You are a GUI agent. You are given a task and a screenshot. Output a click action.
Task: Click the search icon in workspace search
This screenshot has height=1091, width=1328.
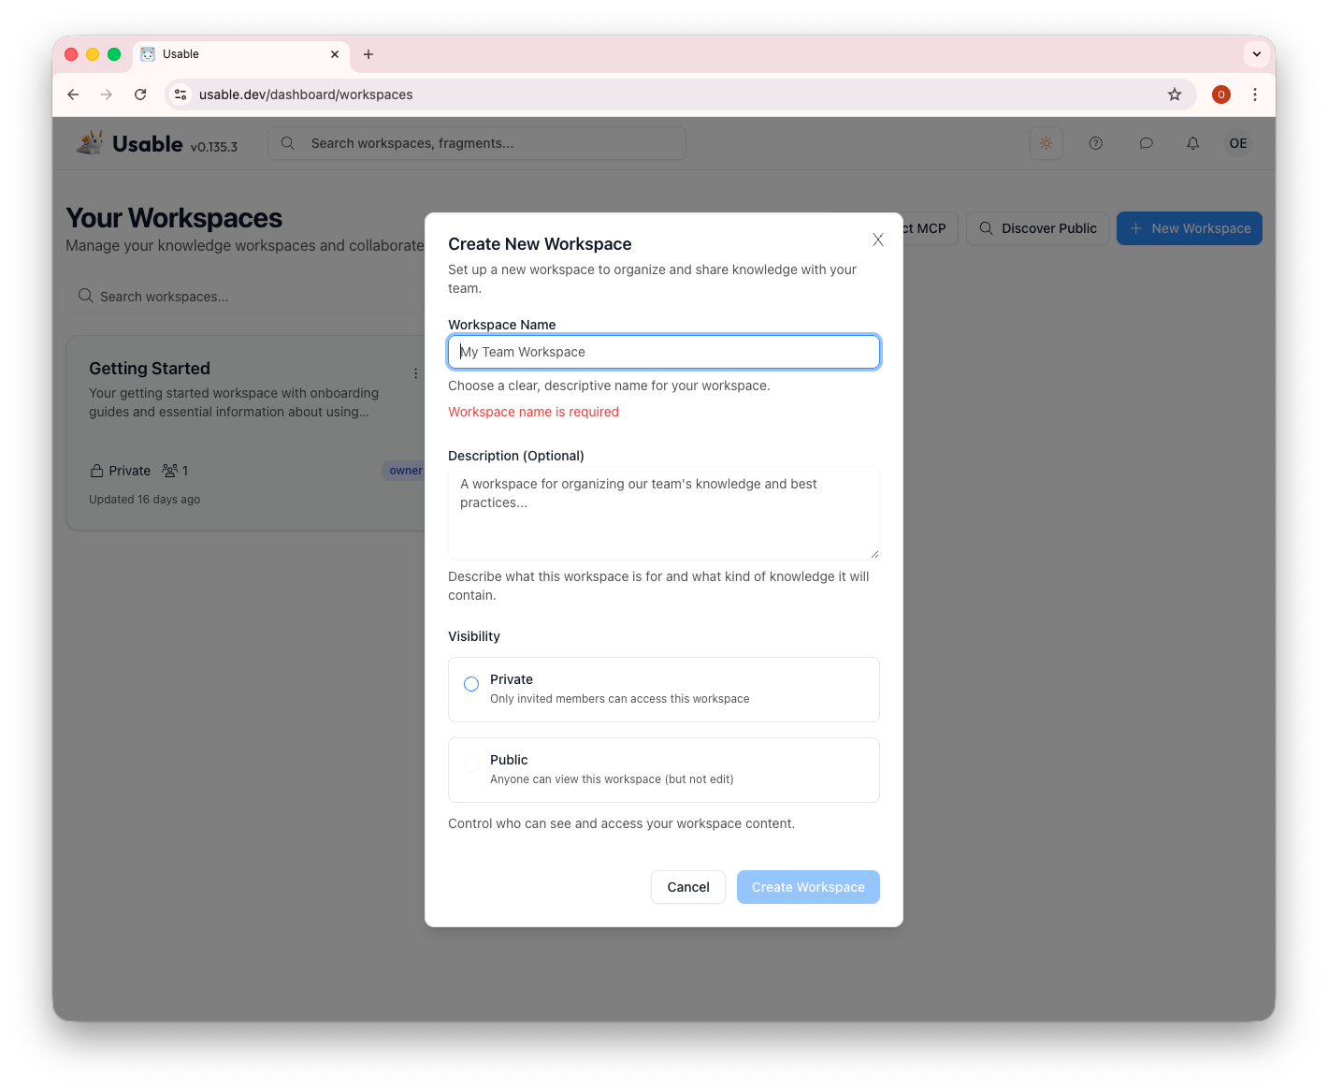coord(85,296)
